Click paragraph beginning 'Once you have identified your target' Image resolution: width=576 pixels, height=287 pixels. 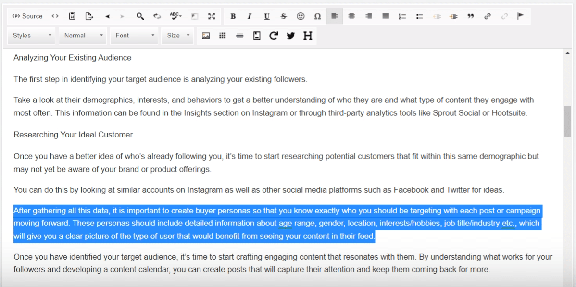pyautogui.click(x=283, y=263)
